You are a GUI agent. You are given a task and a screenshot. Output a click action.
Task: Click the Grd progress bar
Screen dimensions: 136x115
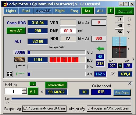[56, 52]
